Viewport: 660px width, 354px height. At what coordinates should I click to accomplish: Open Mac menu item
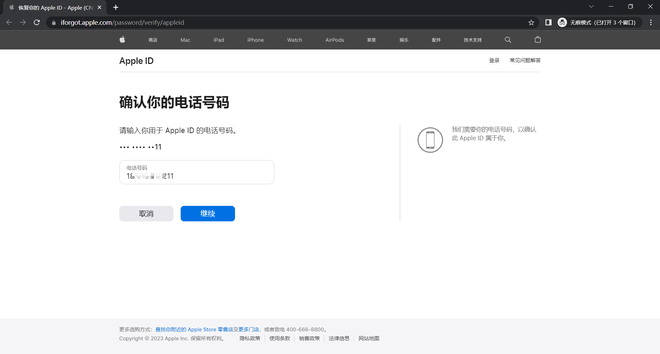tap(185, 40)
